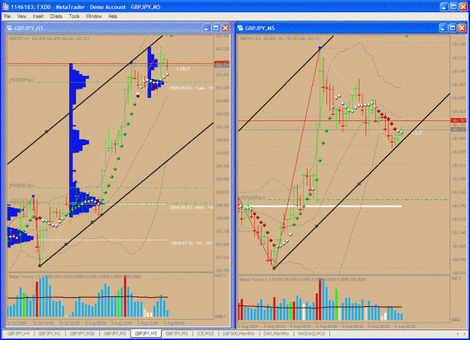The width and height of the screenshot is (470, 340).
Task: Minimize the main MetaTrader window
Action: pos(444,7)
